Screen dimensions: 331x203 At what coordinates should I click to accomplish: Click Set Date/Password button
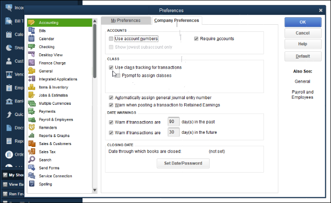[x=183, y=163]
